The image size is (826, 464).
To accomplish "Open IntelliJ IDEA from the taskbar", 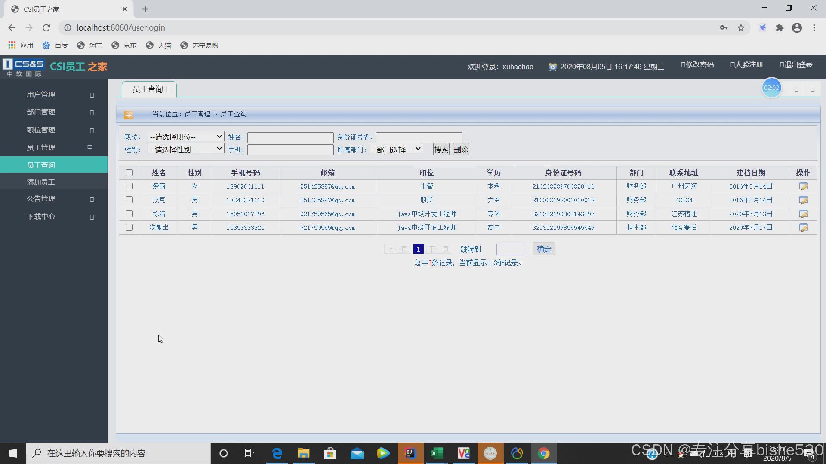I will (x=410, y=453).
